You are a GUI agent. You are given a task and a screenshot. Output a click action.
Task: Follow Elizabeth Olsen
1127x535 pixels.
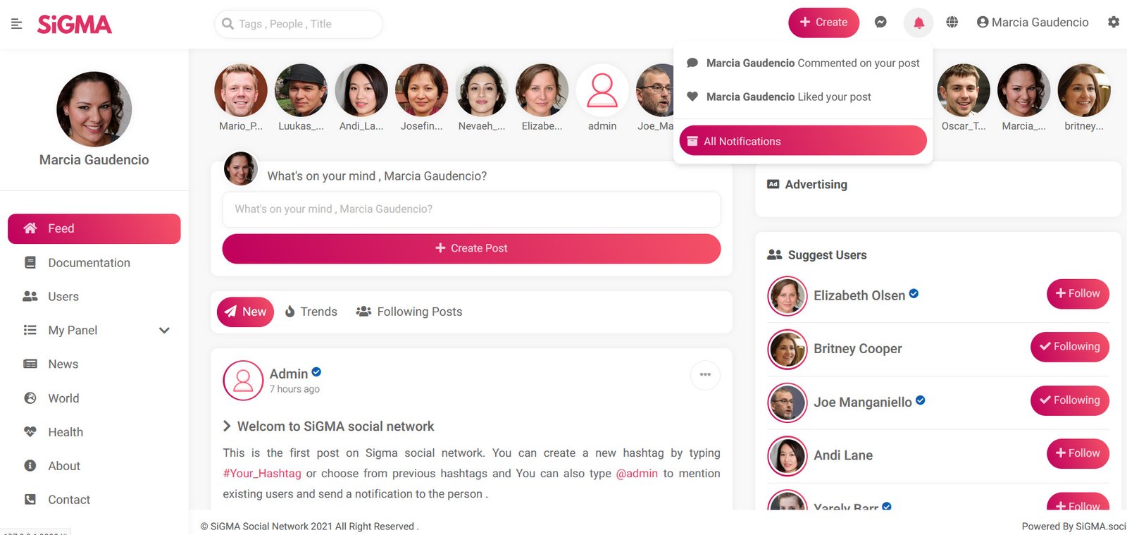point(1078,294)
